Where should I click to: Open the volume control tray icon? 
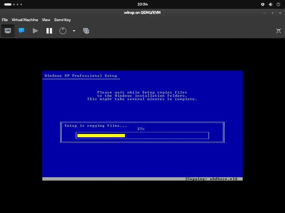pyautogui.click(x=271, y=4)
